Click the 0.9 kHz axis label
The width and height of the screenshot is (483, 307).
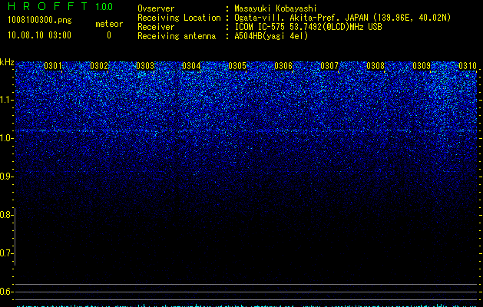[x=6, y=177]
